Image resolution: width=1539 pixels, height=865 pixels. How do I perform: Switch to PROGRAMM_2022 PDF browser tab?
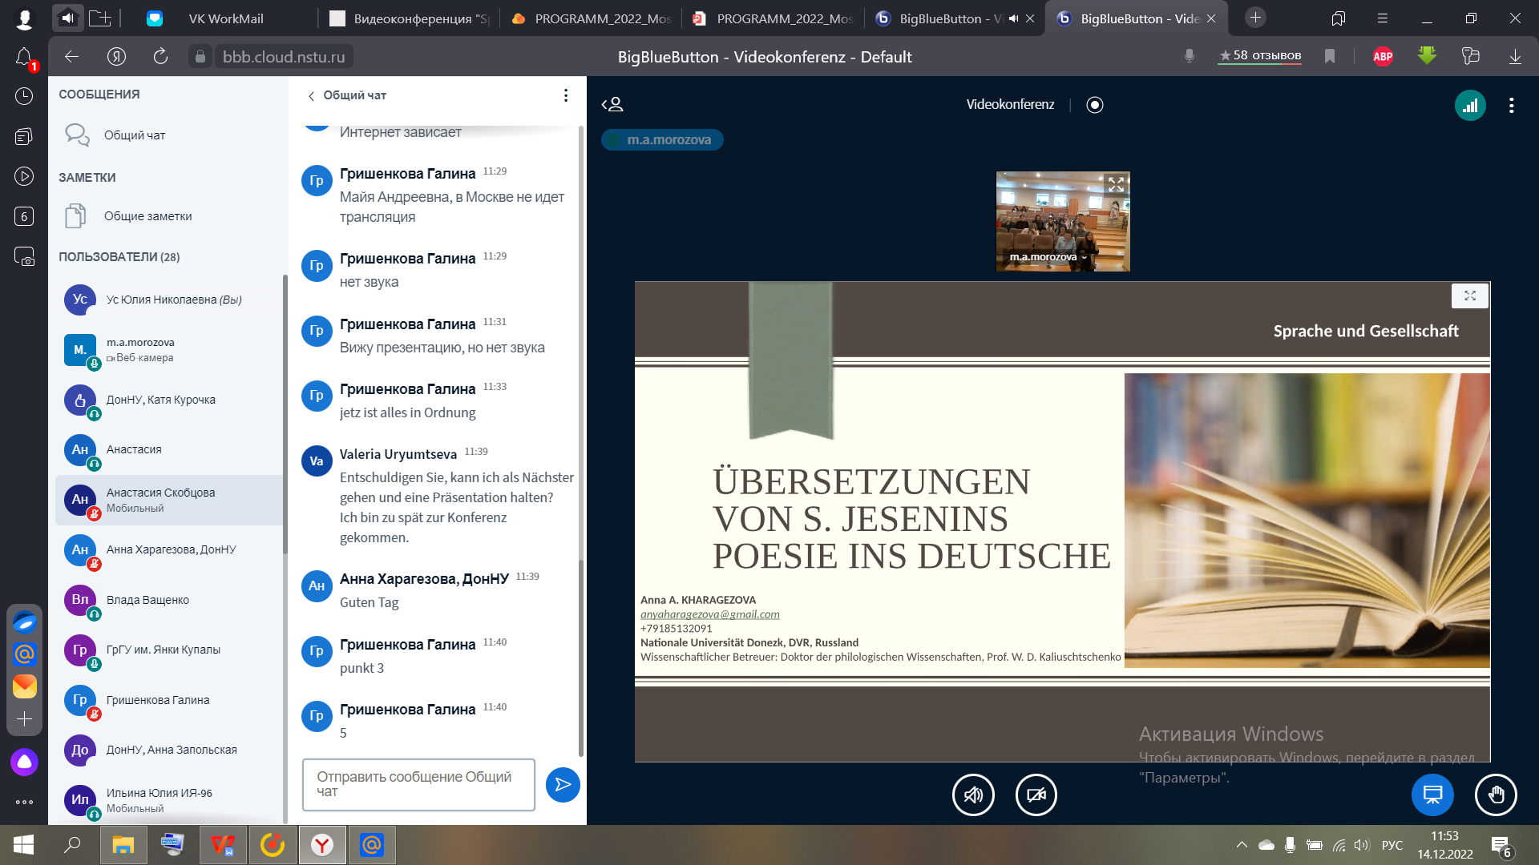[x=774, y=18]
